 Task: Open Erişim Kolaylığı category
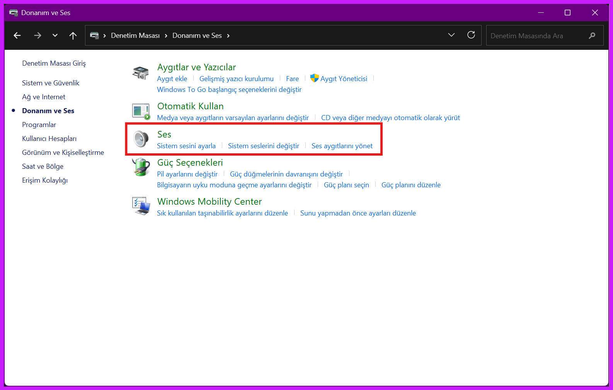point(45,180)
